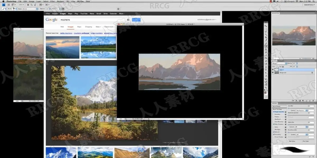The height and width of the screenshot is (158, 317).
Task: Click the blue Google search button
Action: point(136,19)
